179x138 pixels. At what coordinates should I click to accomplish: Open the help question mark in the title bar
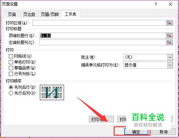156,5
